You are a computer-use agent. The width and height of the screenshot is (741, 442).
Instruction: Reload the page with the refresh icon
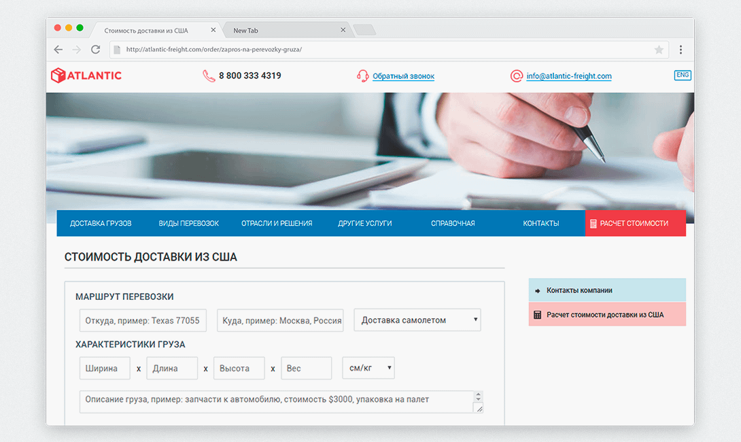pyautogui.click(x=95, y=50)
